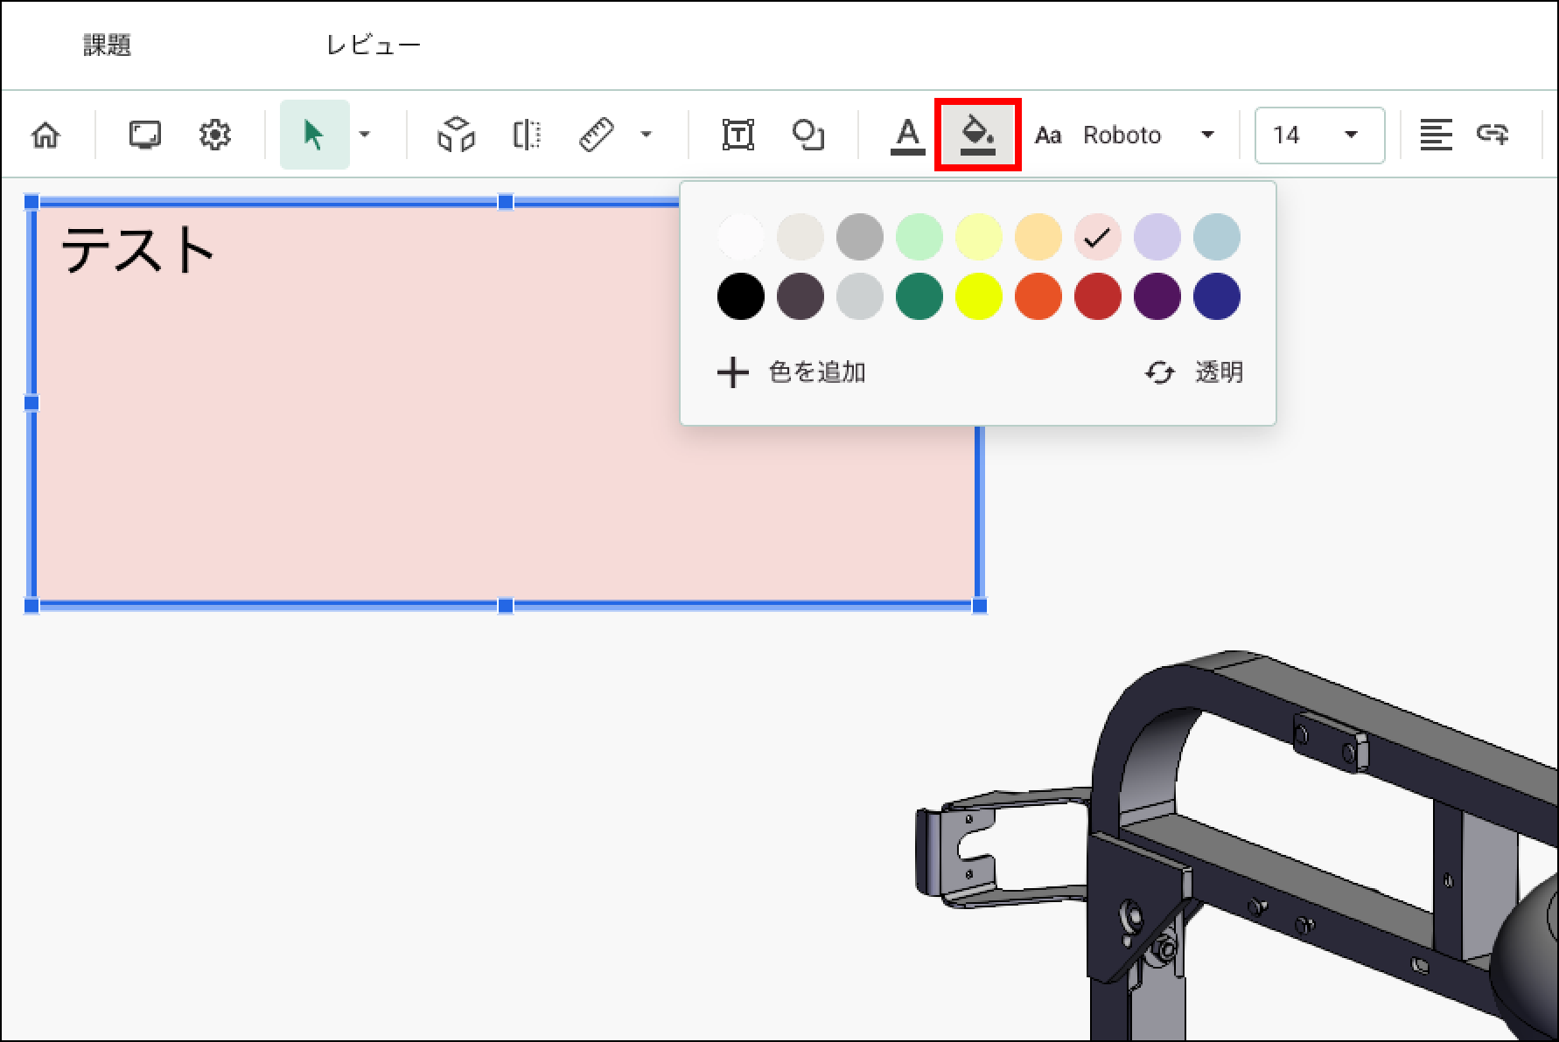Select the ruler measurement tool

(x=597, y=135)
